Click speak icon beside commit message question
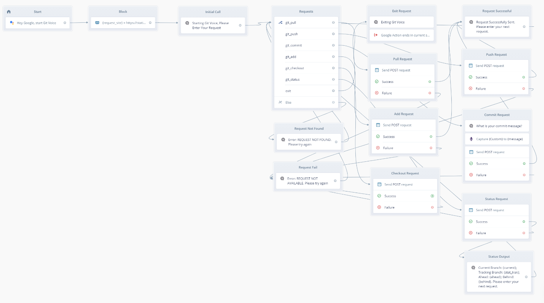Image resolution: width=544 pixels, height=303 pixels. 471,126
